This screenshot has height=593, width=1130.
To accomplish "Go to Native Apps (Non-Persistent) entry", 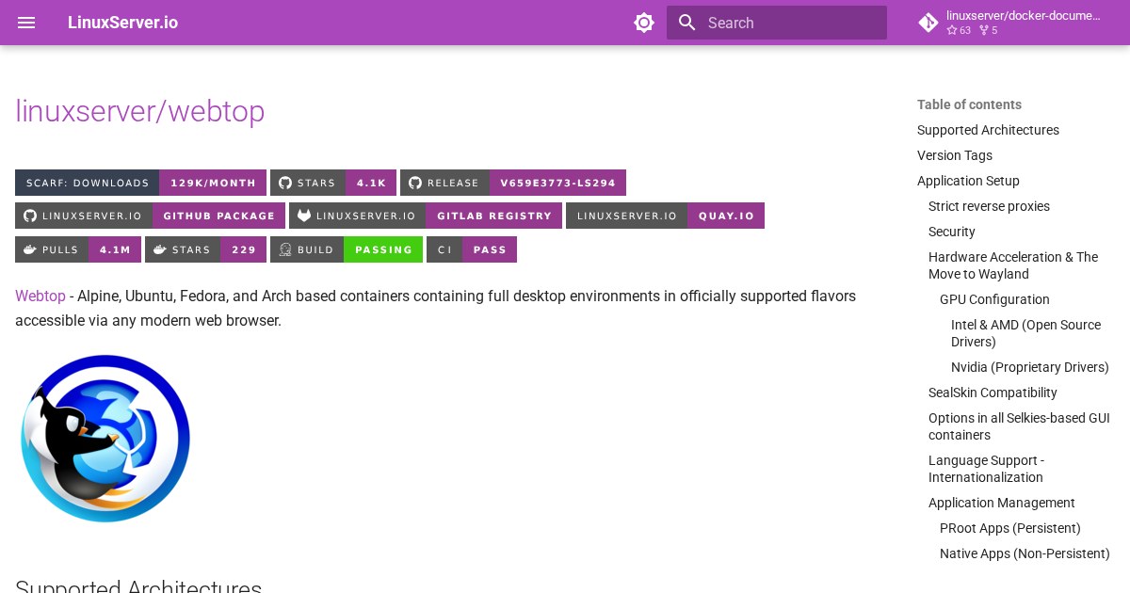I will tap(1025, 553).
